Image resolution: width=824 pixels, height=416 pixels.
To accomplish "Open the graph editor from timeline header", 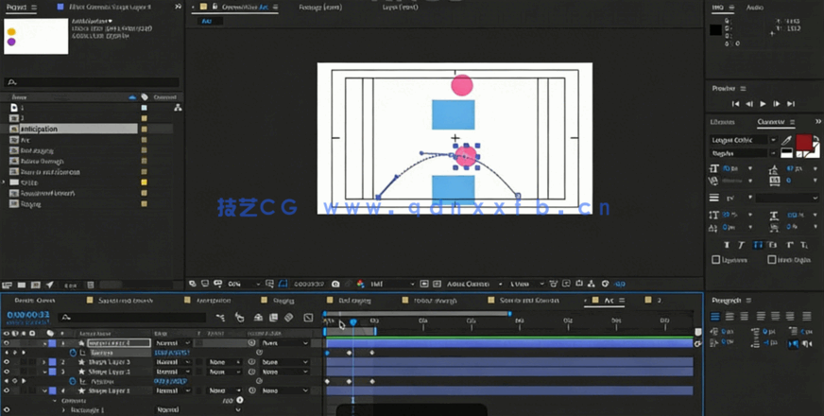I will [308, 319].
